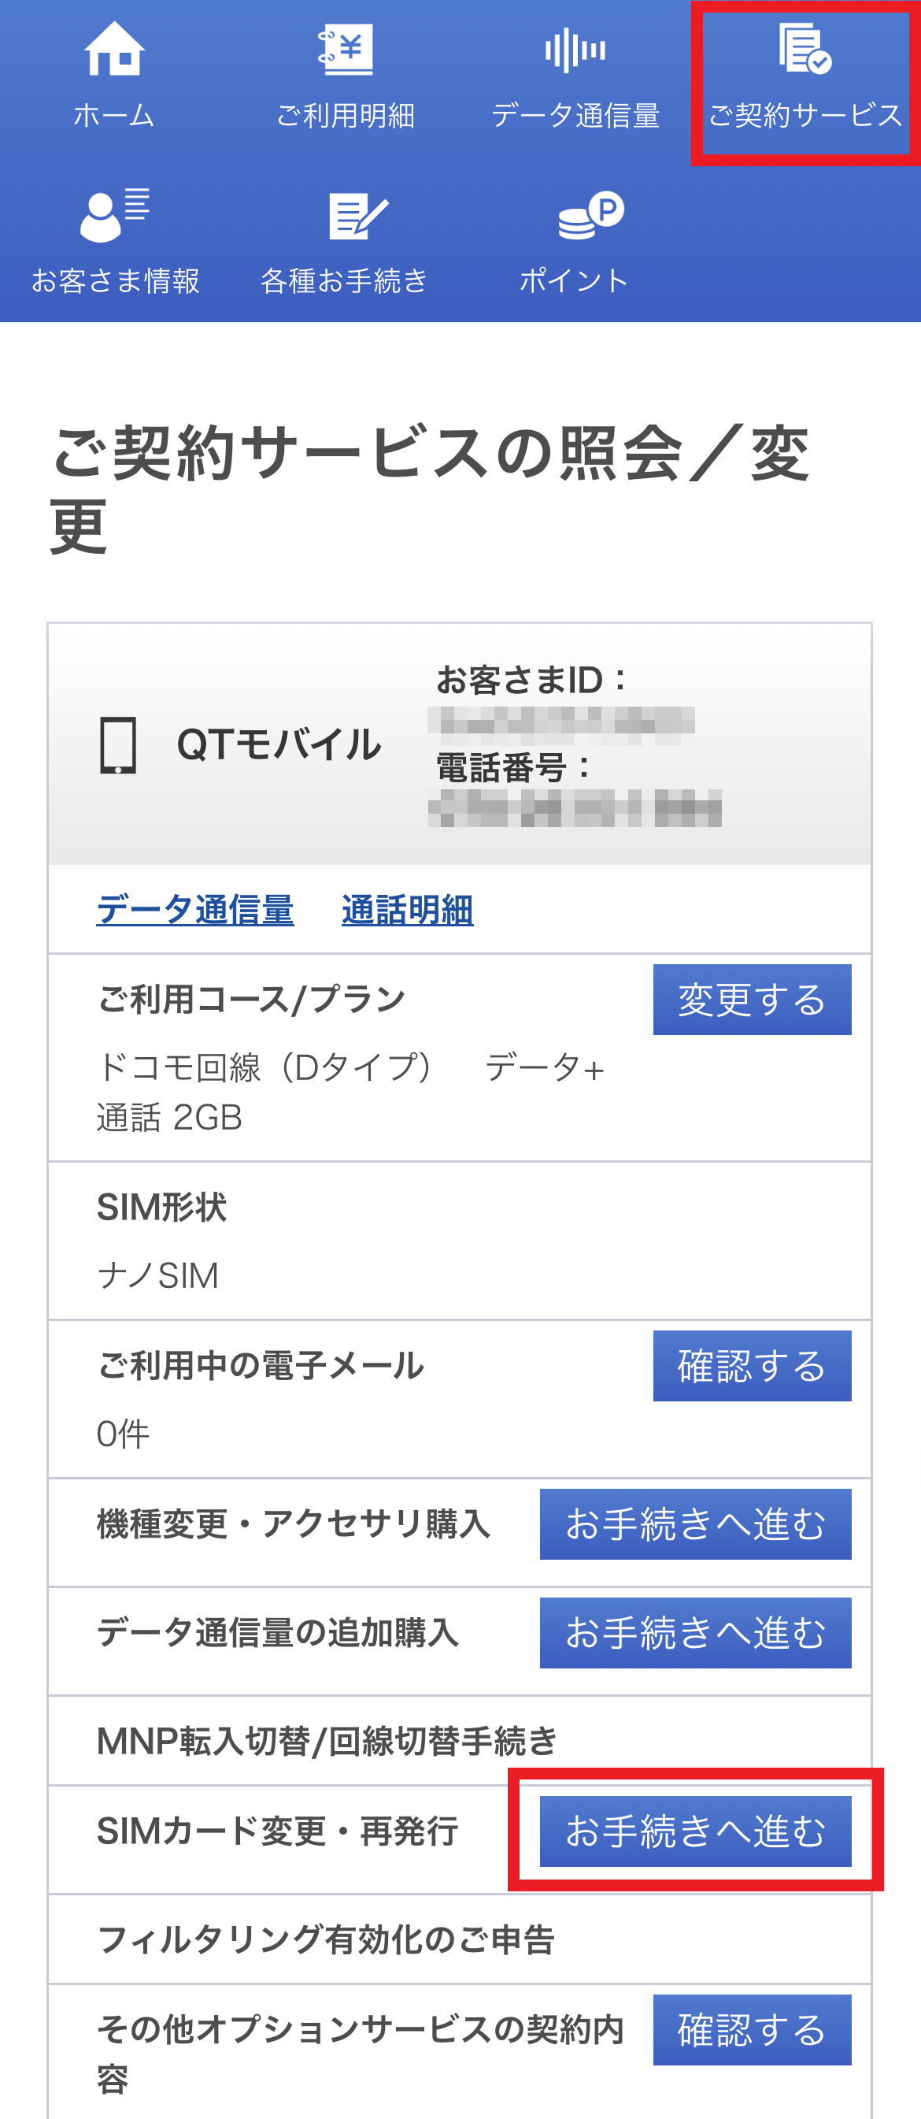This screenshot has width=921, height=2119.
Task: Open the データ通信量 blue link
Action: pyautogui.click(x=195, y=910)
